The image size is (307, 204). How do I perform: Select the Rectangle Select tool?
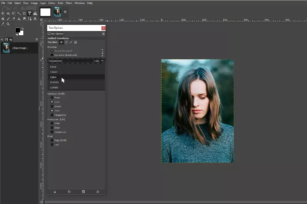(x=8, y=13)
